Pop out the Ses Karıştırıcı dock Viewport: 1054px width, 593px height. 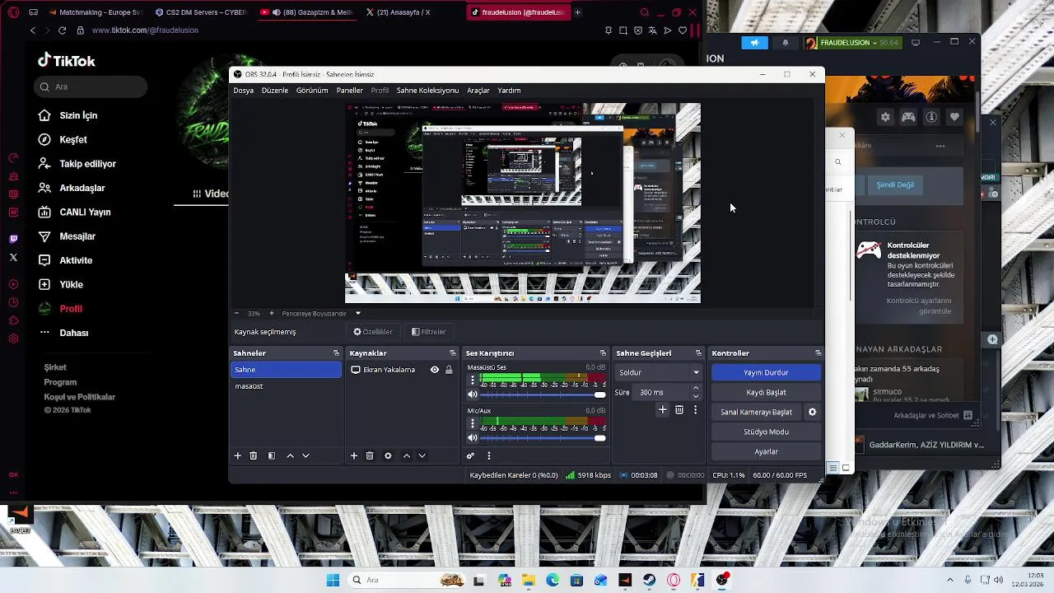pyautogui.click(x=603, y=353)
